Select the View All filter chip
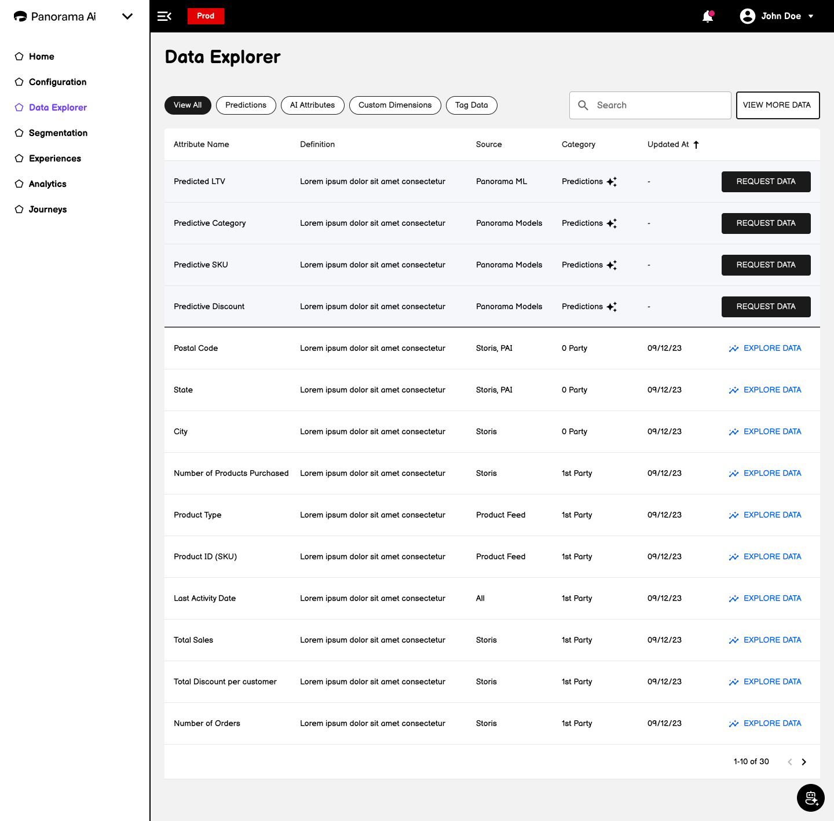The height and width of the screenshot is (821, 834). coord(188,105)
